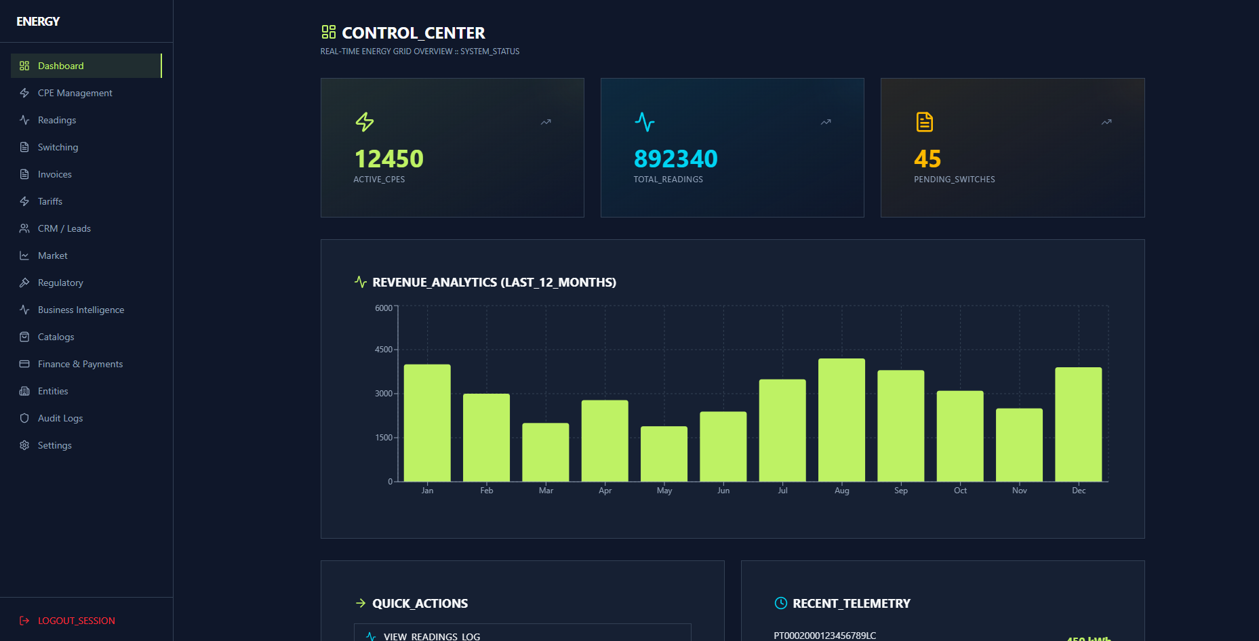
Task: Click the pulse icon next to Readings
Action: point(24,120)
